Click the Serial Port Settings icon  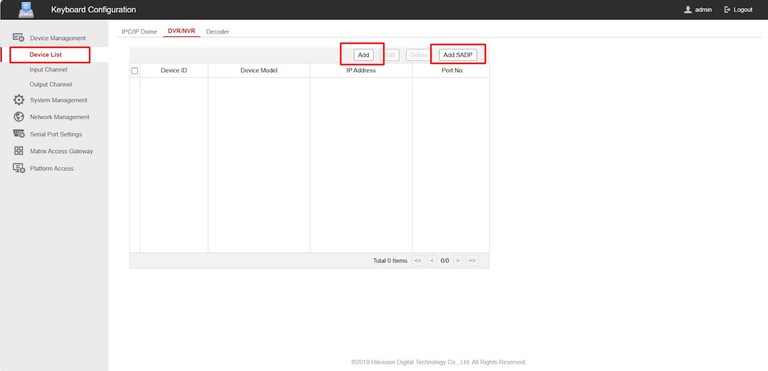point(19,134)
